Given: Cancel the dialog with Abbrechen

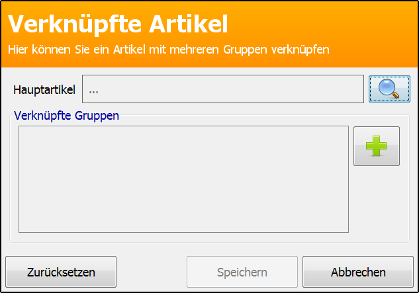Looking at the screenshot, I should pos(358,272).
